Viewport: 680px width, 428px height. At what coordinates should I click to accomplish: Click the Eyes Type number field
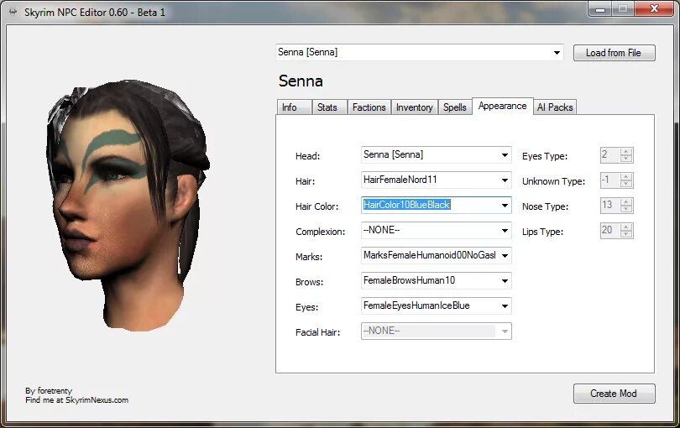click(610, 154)
